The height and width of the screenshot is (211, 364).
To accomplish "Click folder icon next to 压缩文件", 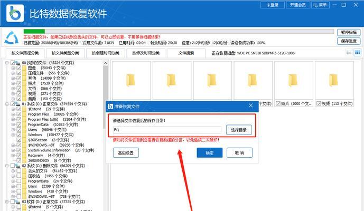I will [x=24, y=73].
